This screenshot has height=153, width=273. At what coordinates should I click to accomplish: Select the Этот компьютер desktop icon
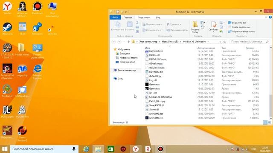click(52, 9)
